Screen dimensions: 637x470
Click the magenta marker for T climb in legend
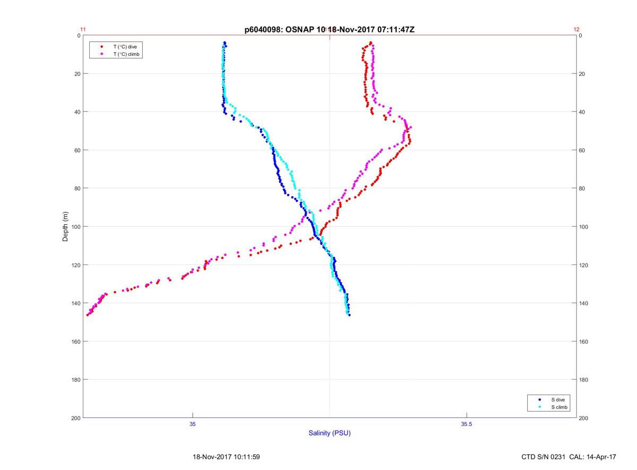click(101, 54)
